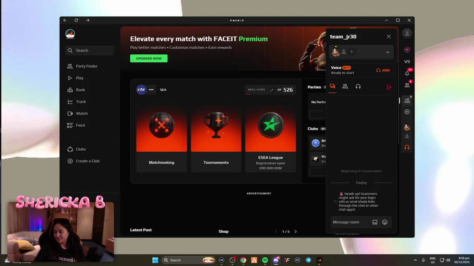
Task: Switch to the voice headset tab
Action: click(x=358, y=86)
